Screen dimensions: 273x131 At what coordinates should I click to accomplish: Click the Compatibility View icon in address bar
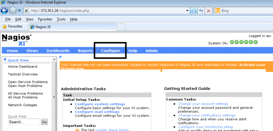(x=194, y=11)
